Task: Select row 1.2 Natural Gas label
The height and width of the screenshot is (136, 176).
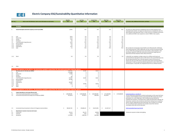Action: [19, 38]
